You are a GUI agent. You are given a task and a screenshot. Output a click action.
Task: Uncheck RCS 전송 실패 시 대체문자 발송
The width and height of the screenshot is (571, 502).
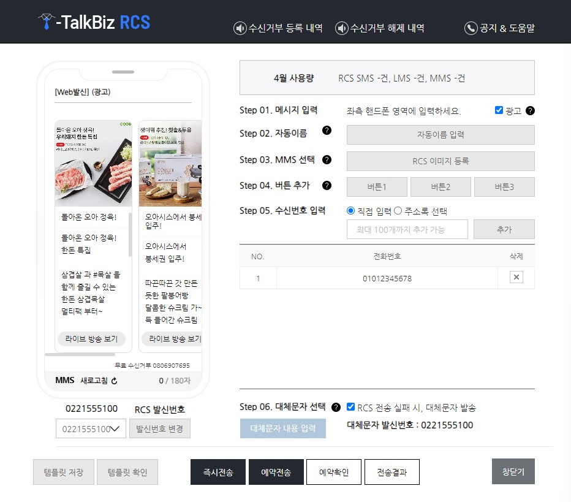tap(350, 405)
